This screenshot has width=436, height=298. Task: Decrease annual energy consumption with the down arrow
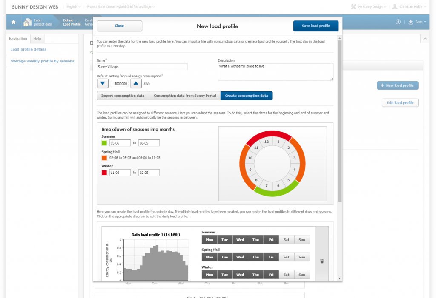click(x=103, y=84)
